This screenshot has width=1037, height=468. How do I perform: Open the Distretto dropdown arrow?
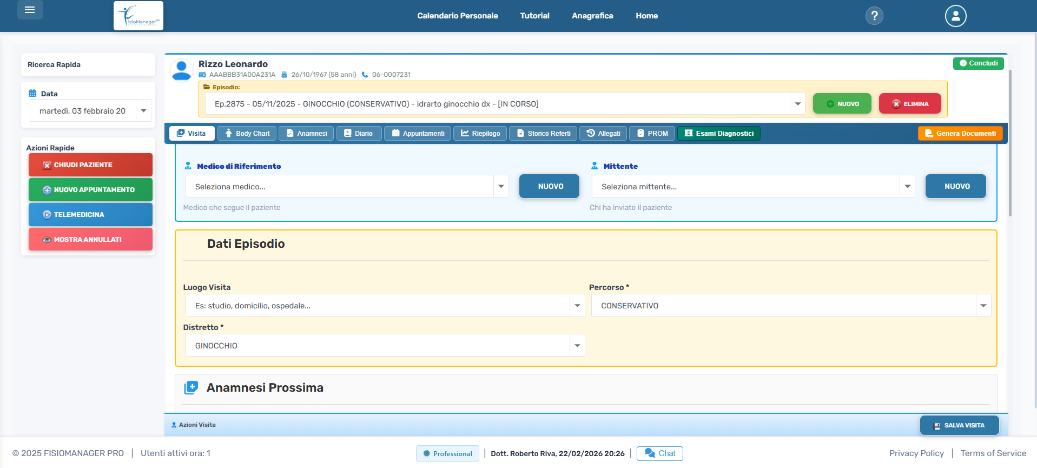click(x=577, y=346)
